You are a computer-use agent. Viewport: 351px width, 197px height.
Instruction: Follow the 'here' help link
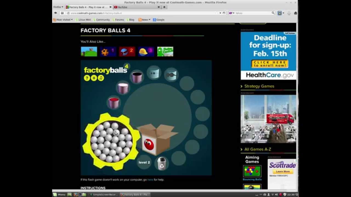tap(150, 180)
